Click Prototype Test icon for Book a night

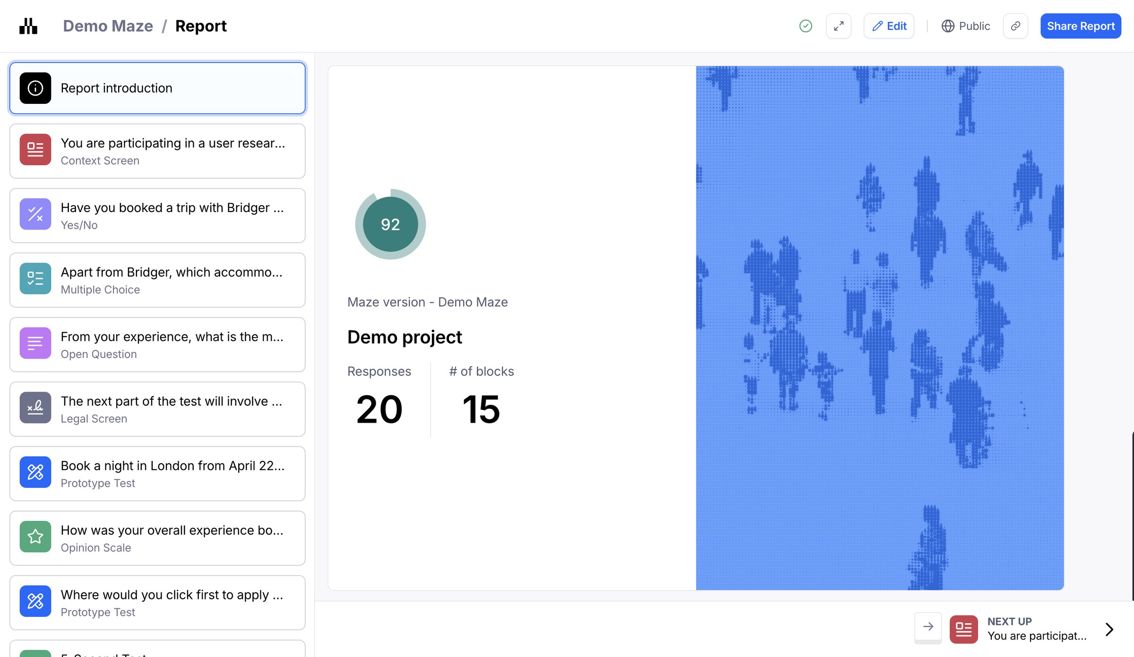click(35, 472)
